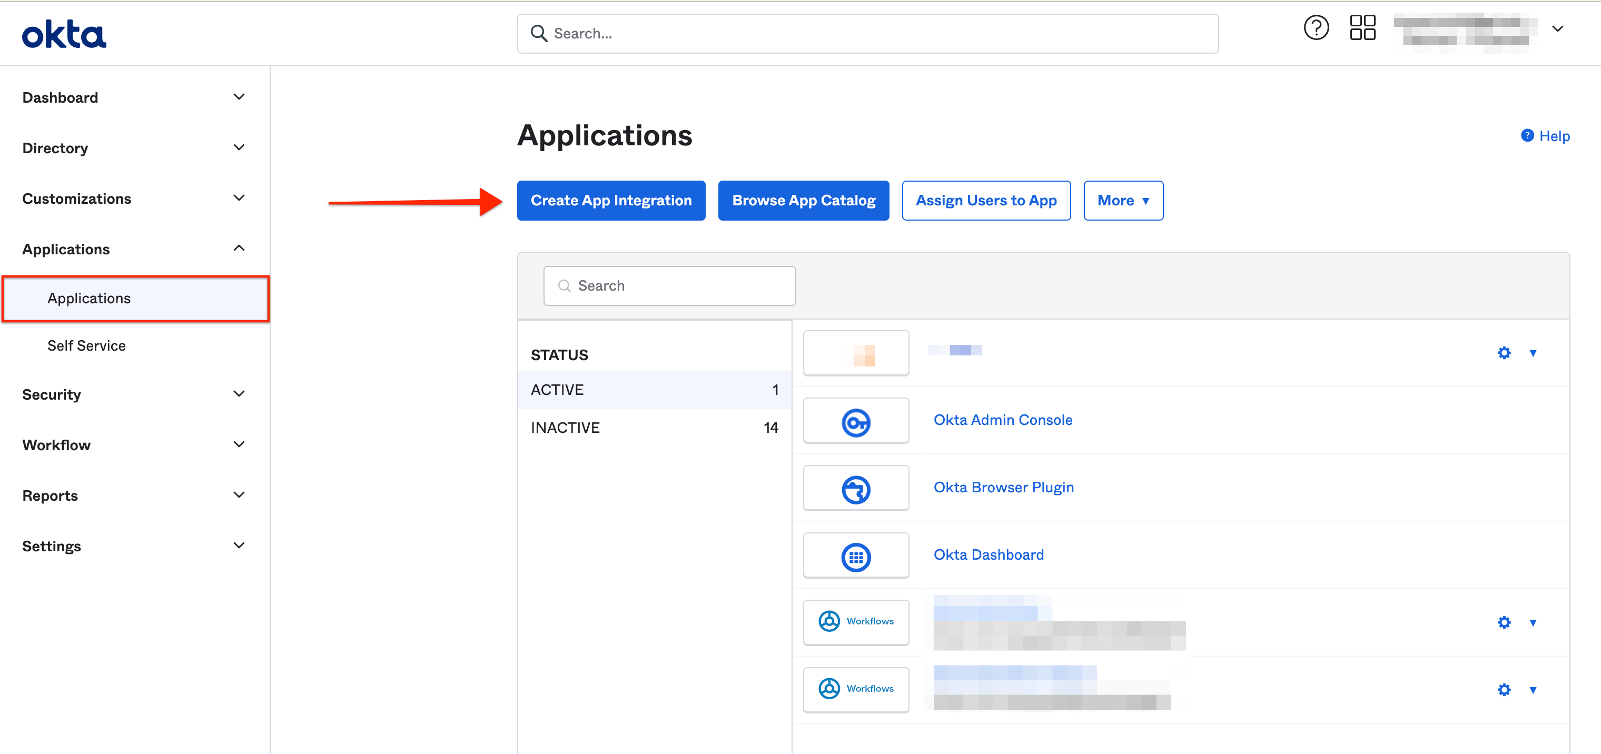Click the gear icon on the first app row
This screenshot has height=754, width=1601.
point(1504,353)
